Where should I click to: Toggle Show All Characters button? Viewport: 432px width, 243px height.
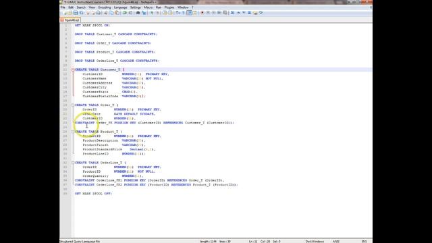(x=183, y=13)
